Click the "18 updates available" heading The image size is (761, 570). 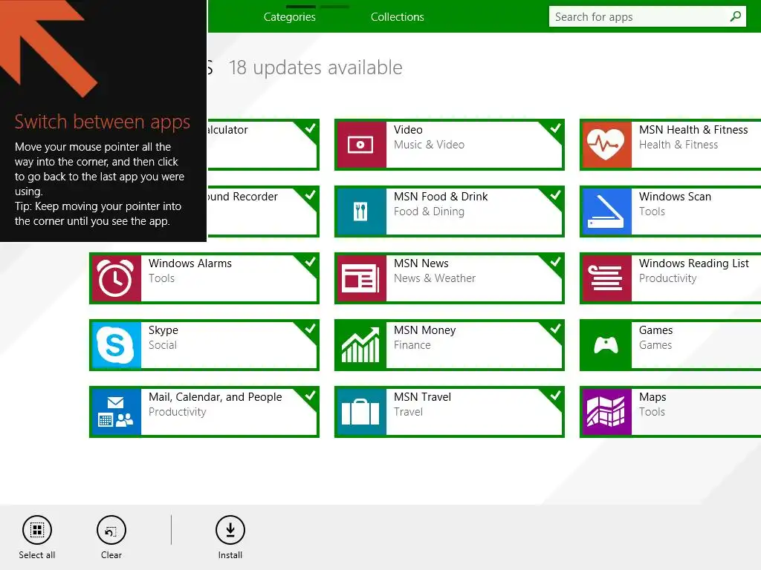[315, 68]
